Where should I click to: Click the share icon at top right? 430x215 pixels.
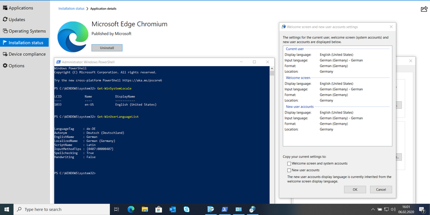pos(424,9)
